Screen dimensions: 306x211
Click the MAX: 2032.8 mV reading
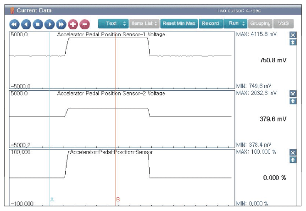[x=256, y=93]
